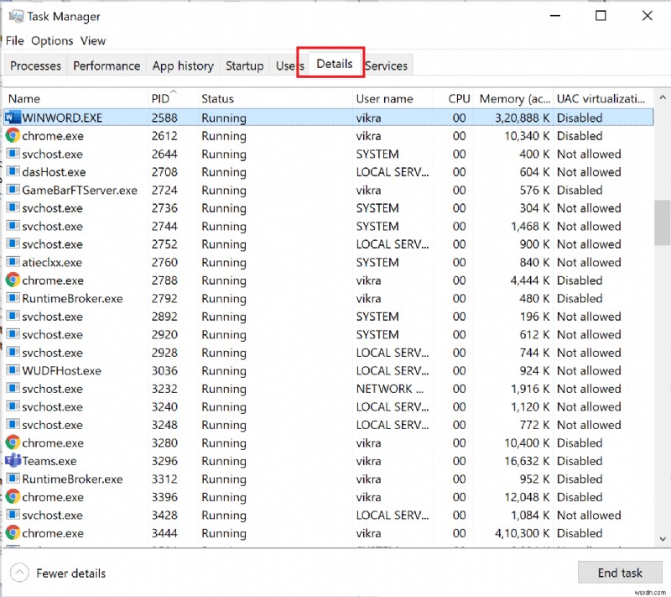Viewport: 671px width, 597px height.
Task: Click the End task button
Action: pyautogui.click(x=620, y=573)
